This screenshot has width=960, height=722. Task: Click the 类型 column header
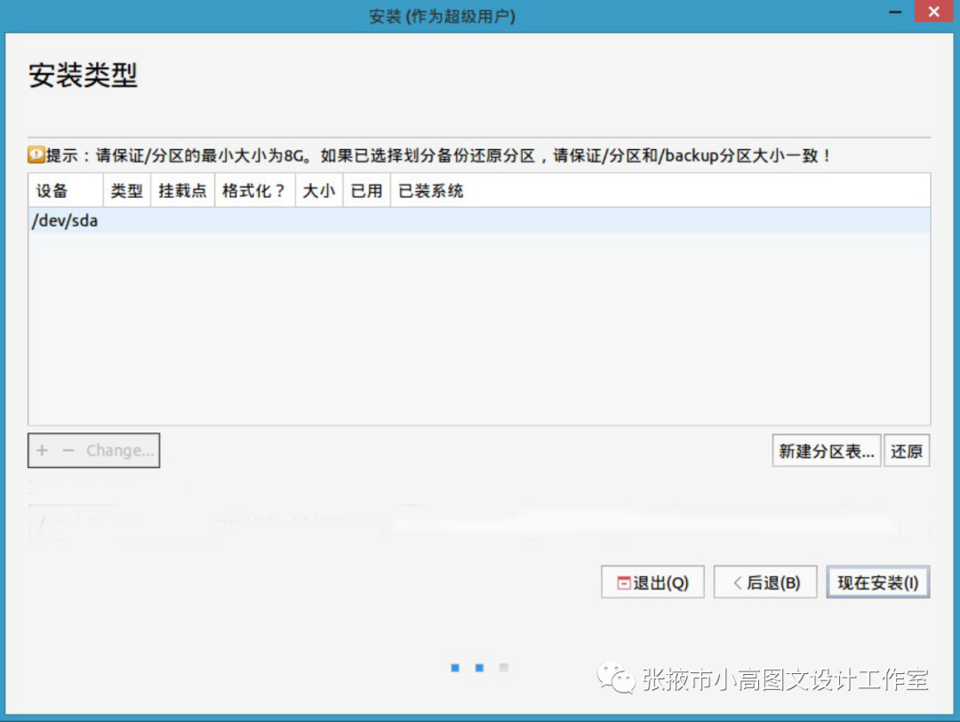[x=127, y=191]
